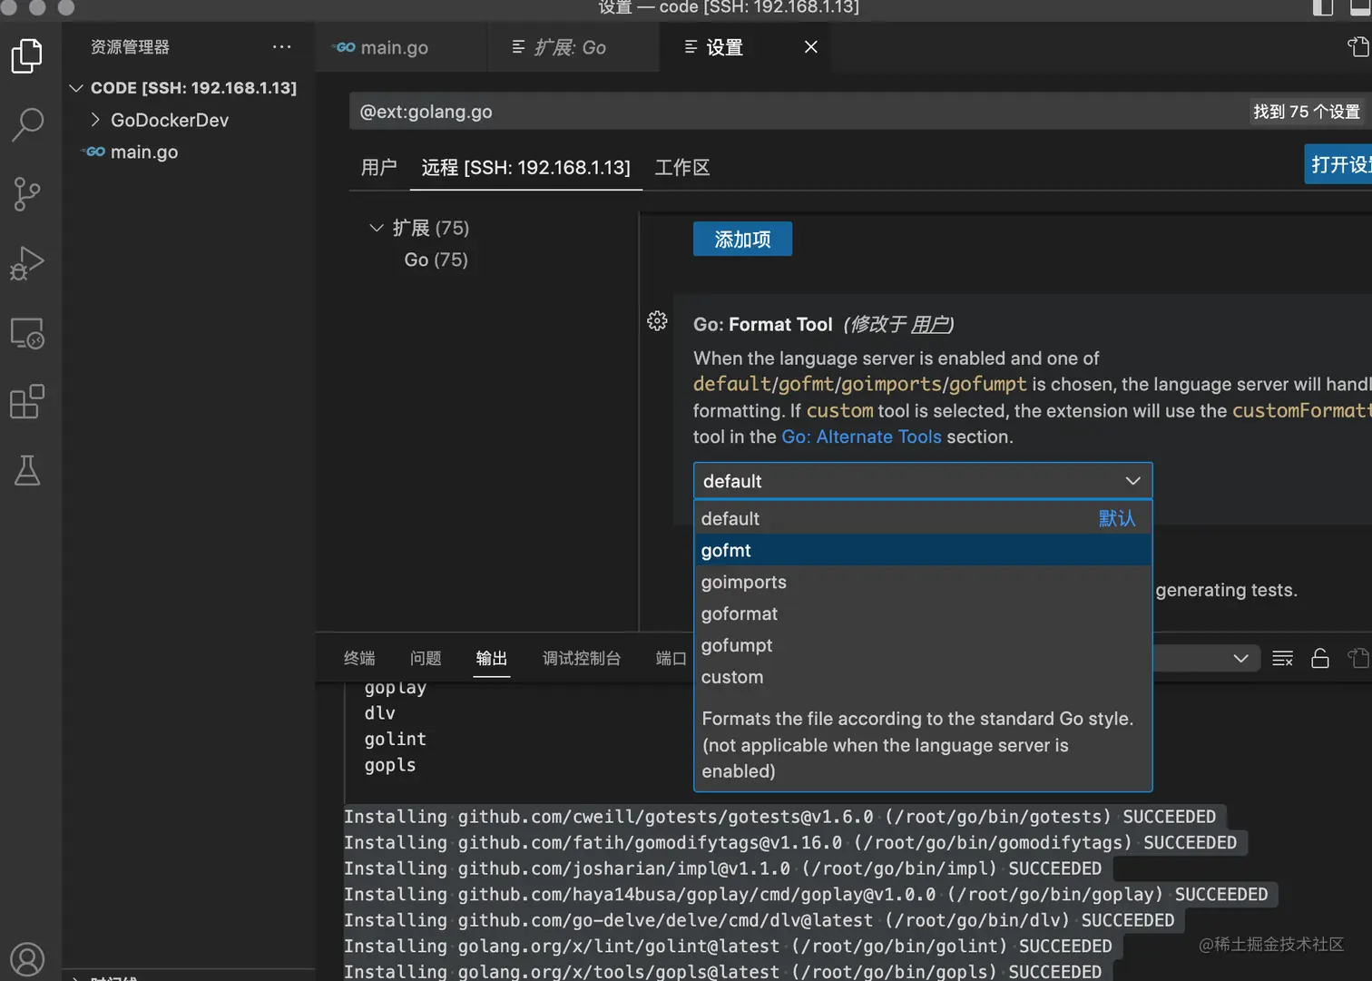Click the 用户 link in 修改于 用户
Viewport: 1372px width, 981px height.
coord(929,324)
